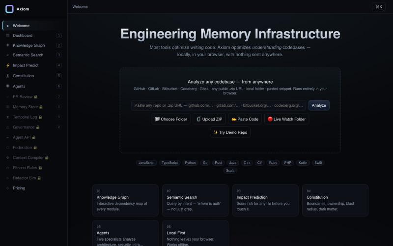The image size is (393, 246).
Task: Launch Try Demo Repo
Action: pyautogui.click(x=230, y=132)
